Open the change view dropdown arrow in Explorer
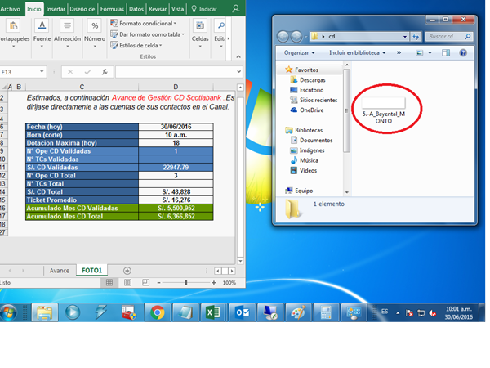490x368 pixels. 430,52
